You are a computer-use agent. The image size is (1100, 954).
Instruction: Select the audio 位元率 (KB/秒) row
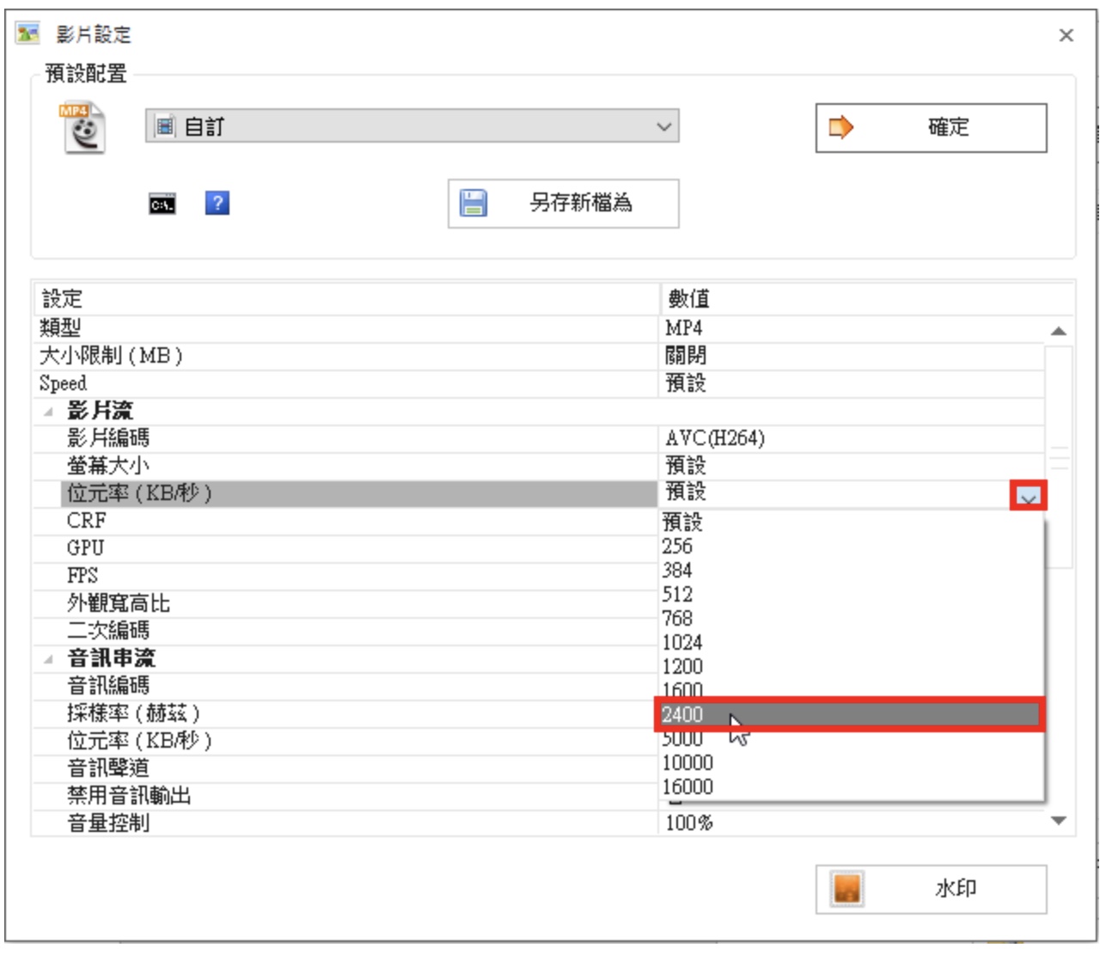[346, 741]
